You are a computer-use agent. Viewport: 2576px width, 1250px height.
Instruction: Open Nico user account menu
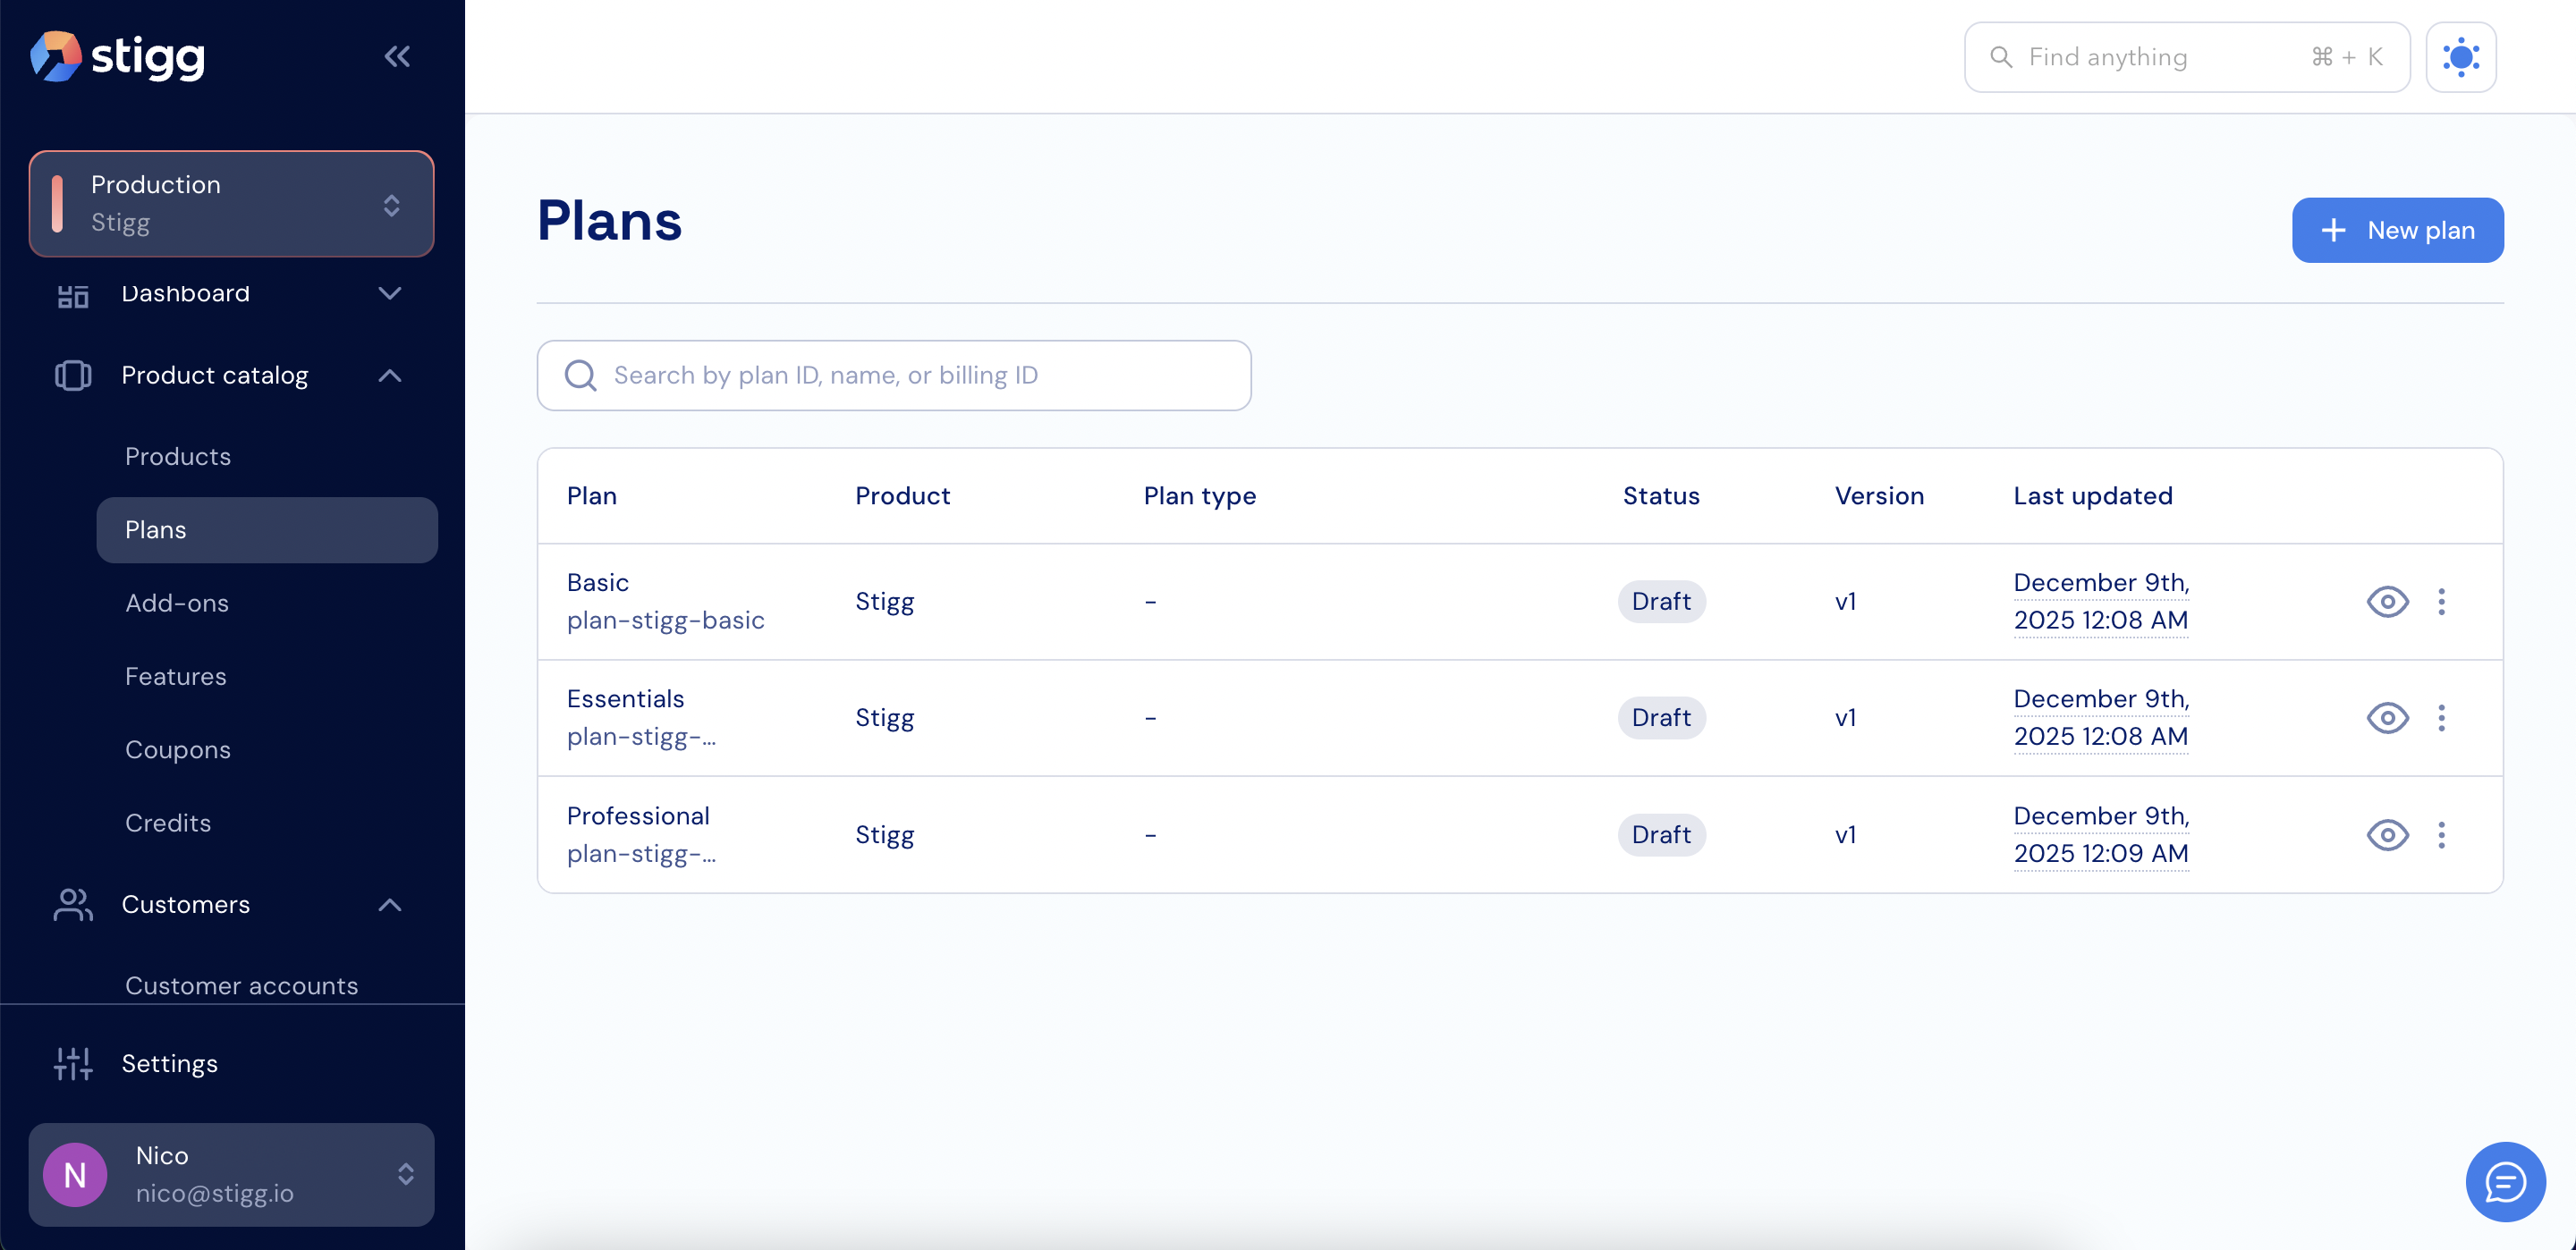click(231, 1174)
